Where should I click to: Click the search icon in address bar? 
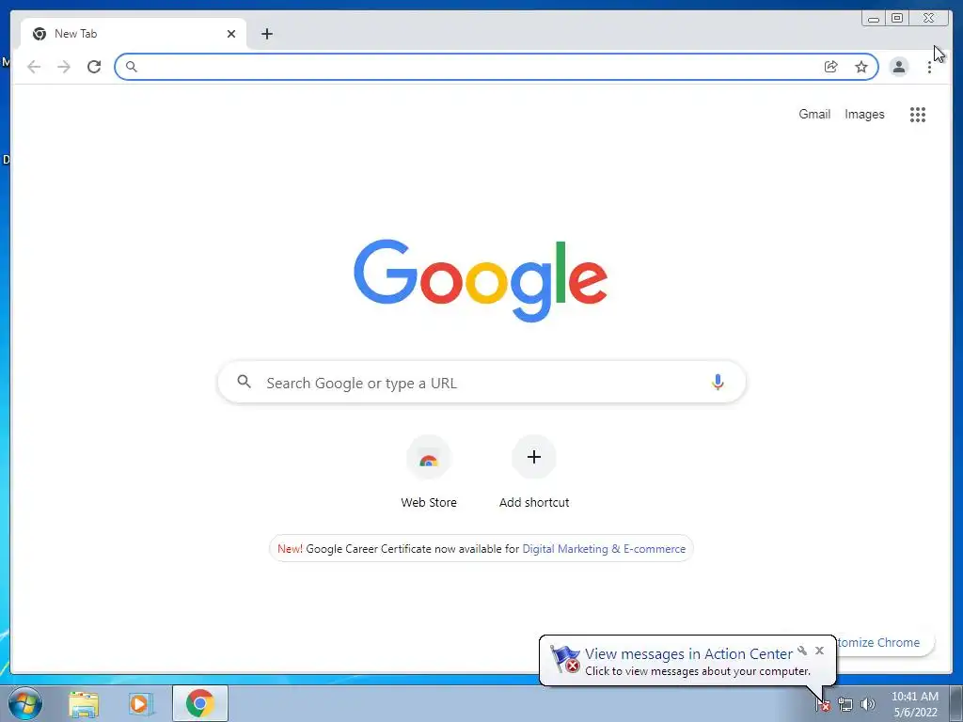tap(131, 67)
